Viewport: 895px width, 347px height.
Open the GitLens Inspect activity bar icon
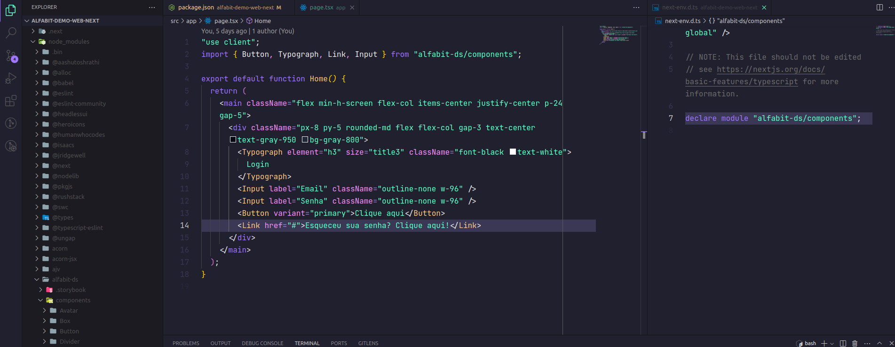pyautogui.click(x=10, y=146)
